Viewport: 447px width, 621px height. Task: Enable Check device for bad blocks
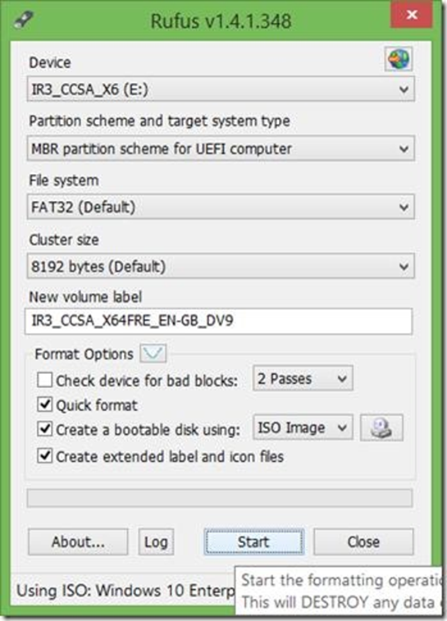pyautogui.click(x=44, y=380)
